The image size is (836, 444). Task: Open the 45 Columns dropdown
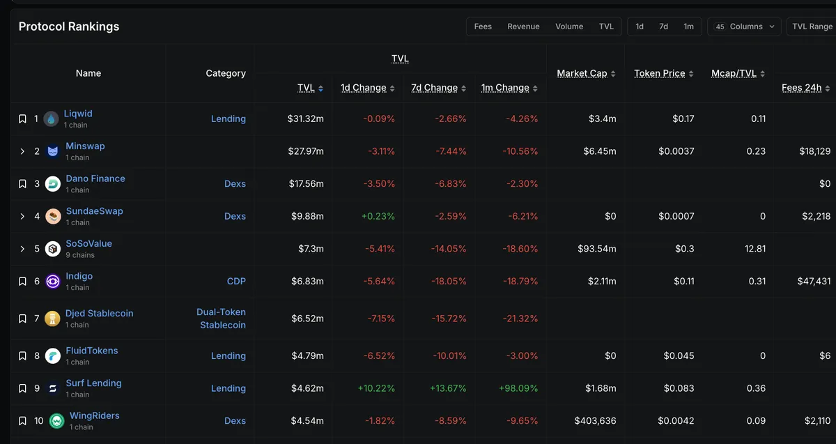click(744, 26)
